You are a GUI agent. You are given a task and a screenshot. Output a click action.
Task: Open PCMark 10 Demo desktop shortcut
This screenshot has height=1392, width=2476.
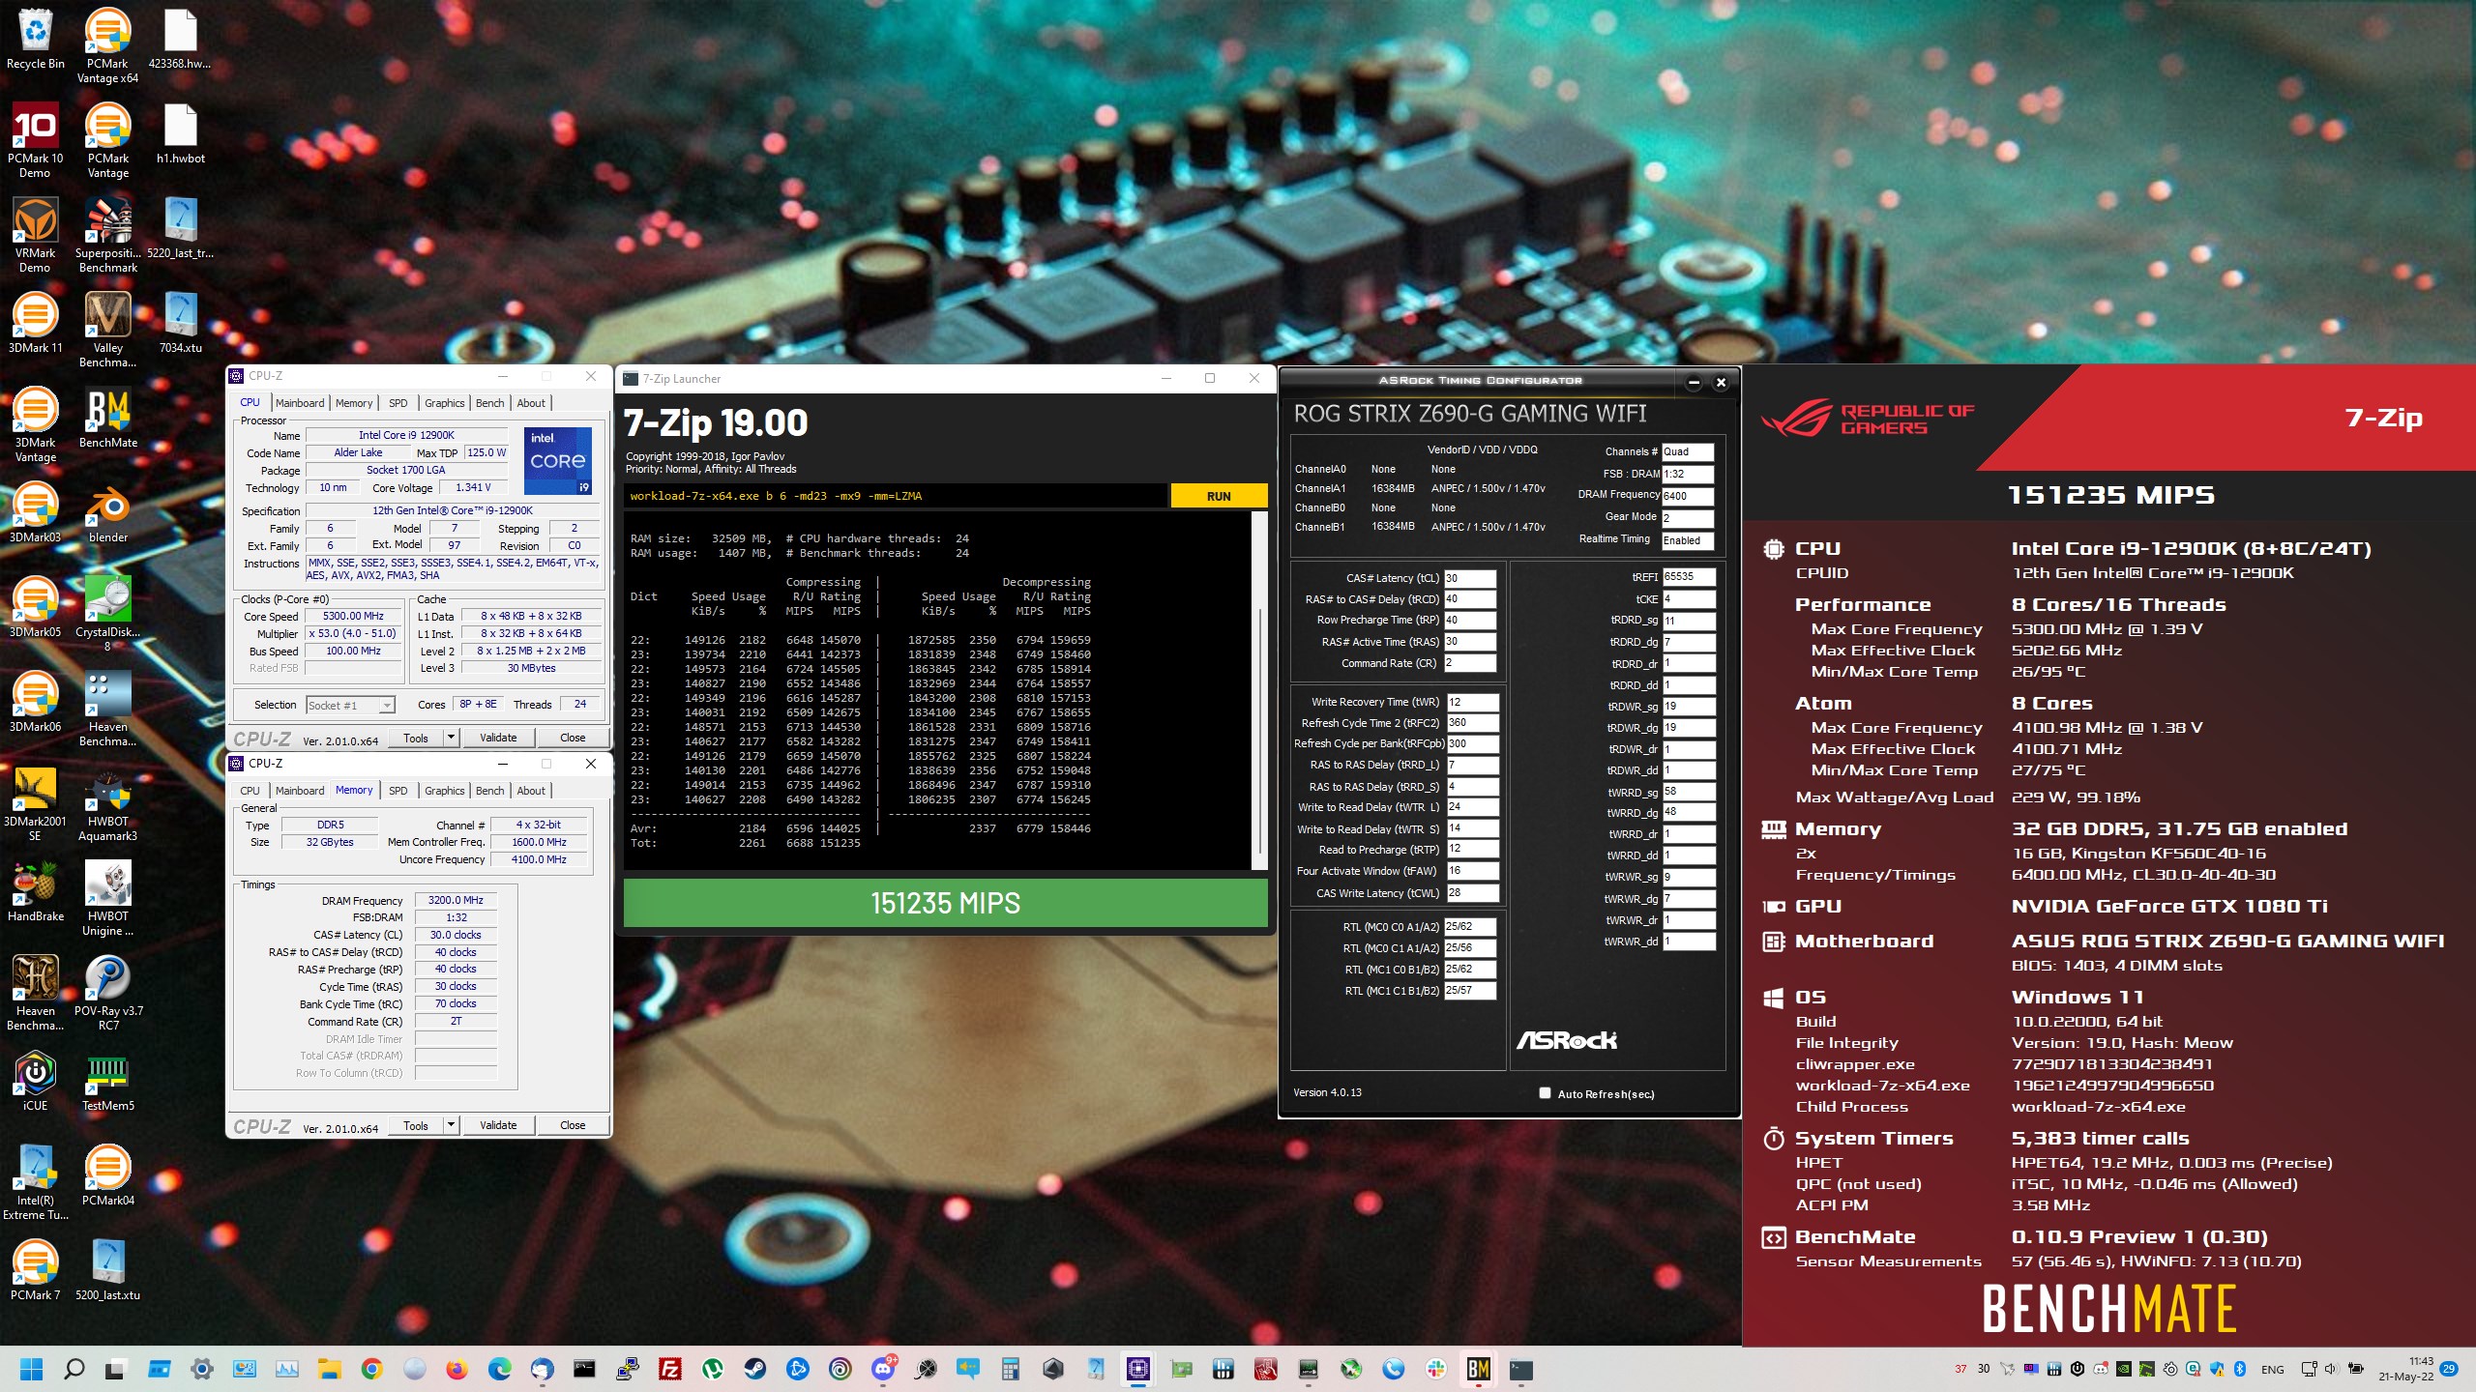pos(36,141)
